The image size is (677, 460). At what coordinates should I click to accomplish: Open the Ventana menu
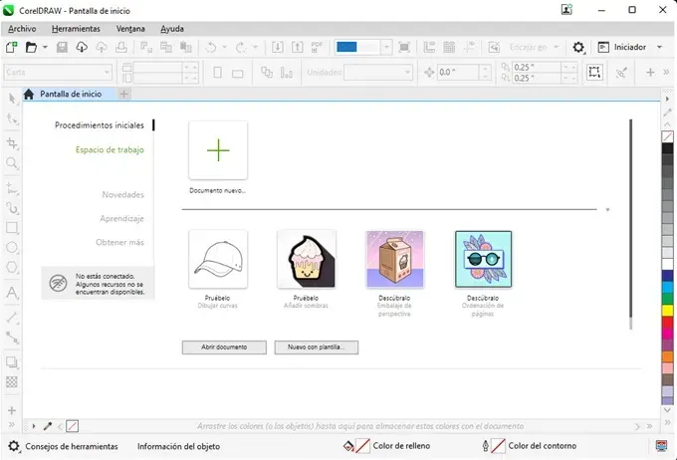click(130, 29)
